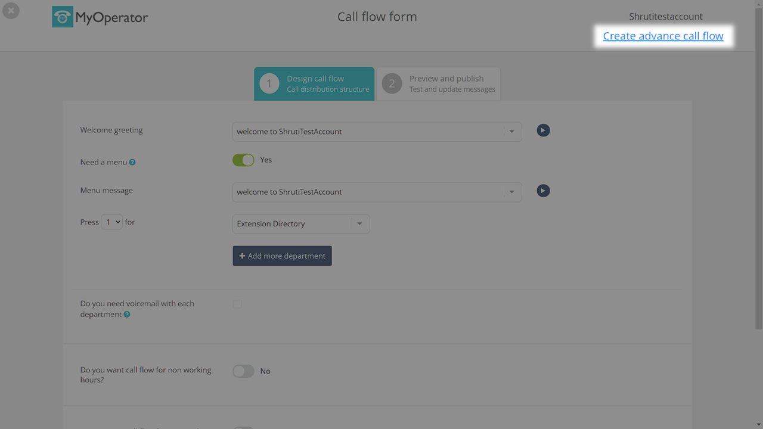Viewport: 763px width, 429px height.
Task: Click the page vertical scrollbar
Action: (758, 179)
